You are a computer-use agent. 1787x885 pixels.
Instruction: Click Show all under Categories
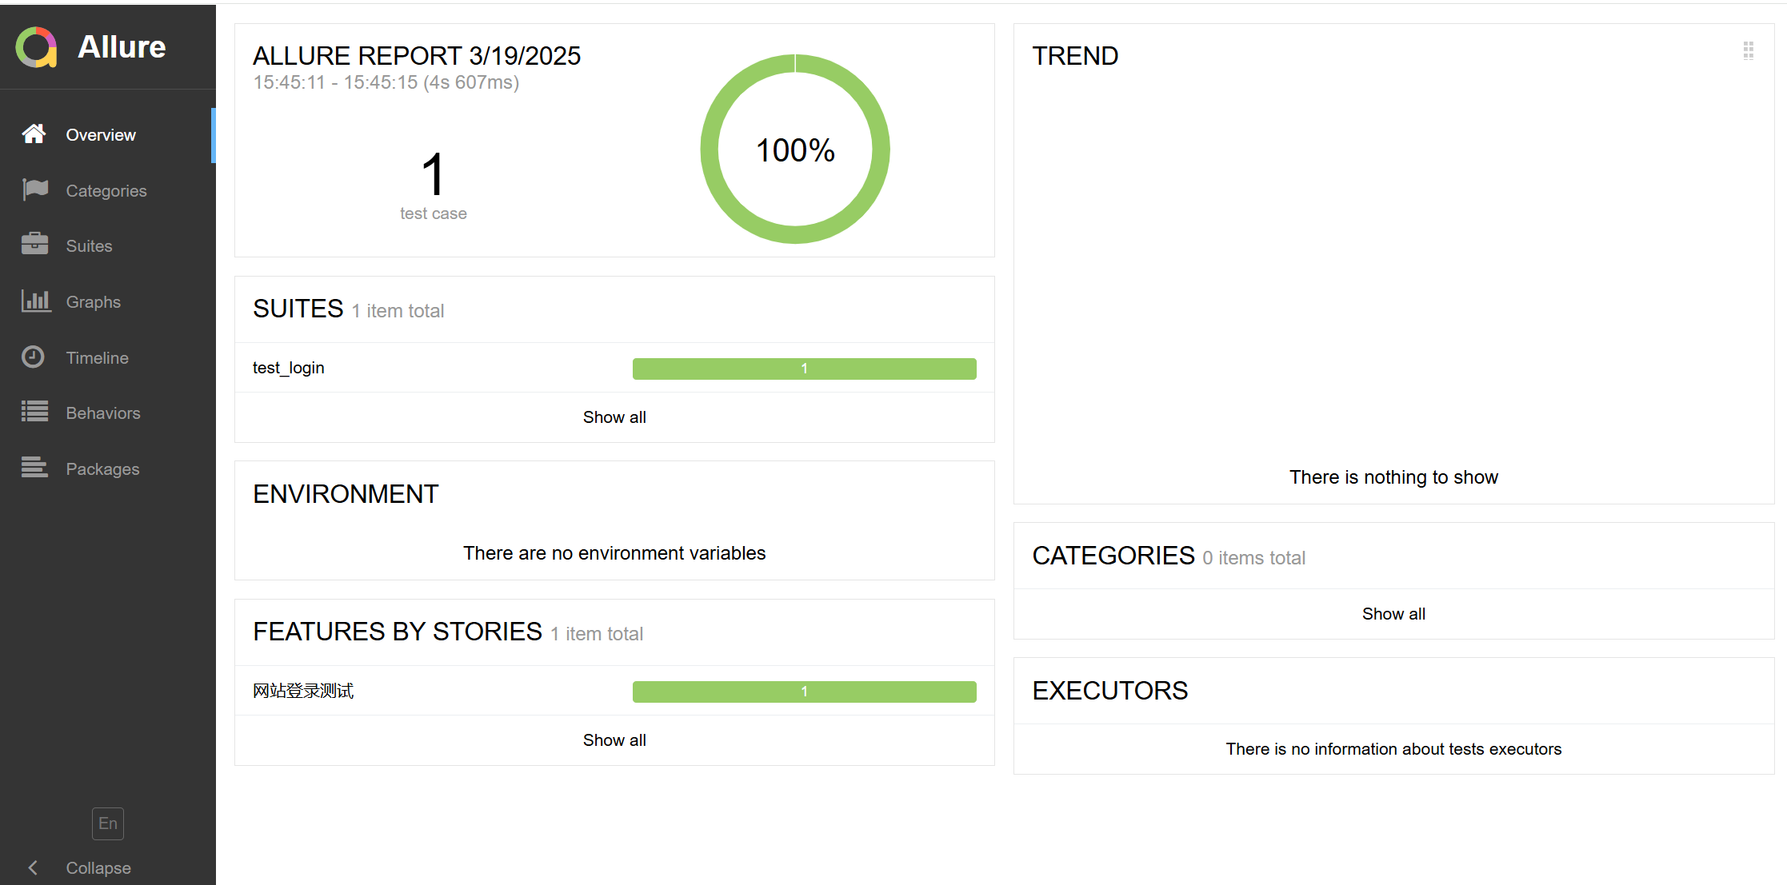1393,614
